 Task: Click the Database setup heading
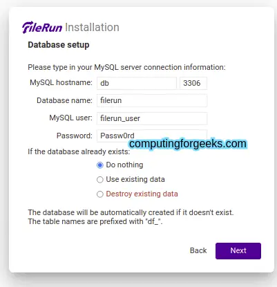coord(59,45)
